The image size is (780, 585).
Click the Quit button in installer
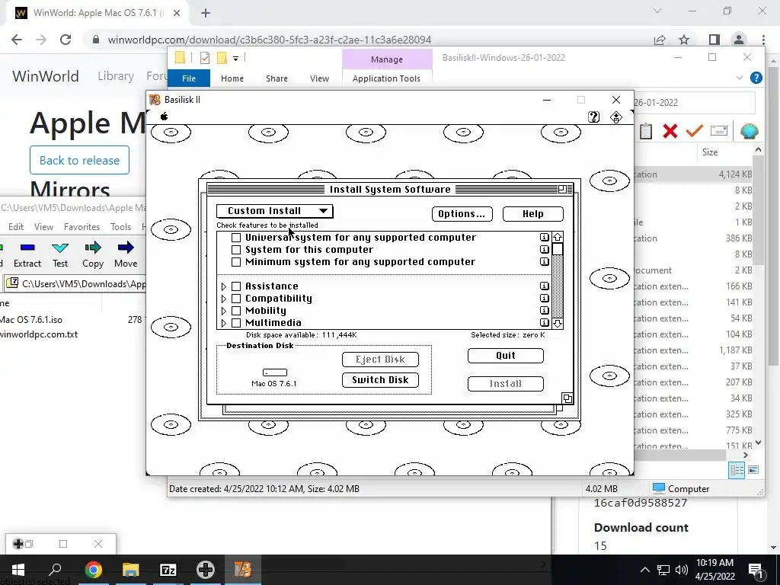click(x=506, y=356)
